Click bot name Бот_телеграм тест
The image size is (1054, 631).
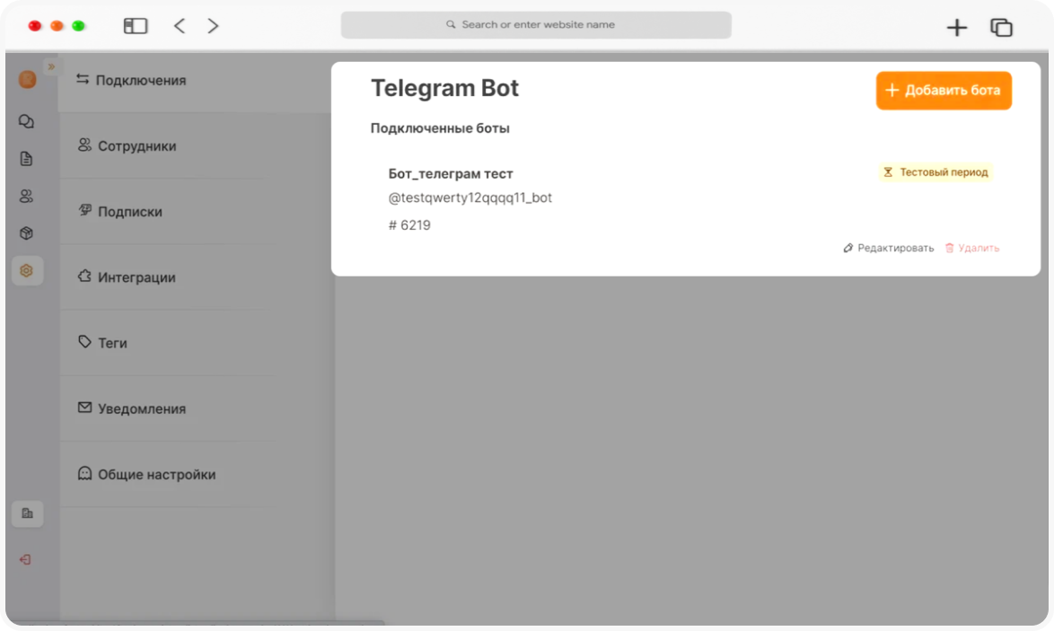click(451, 173)
